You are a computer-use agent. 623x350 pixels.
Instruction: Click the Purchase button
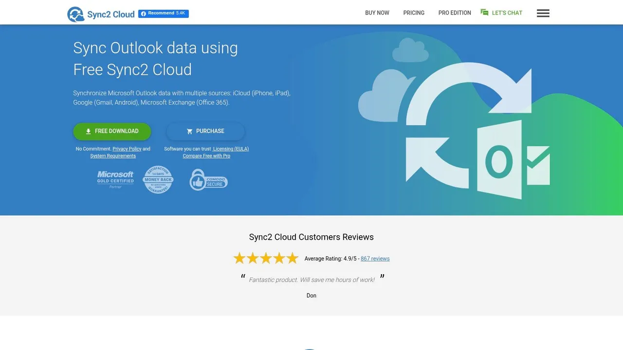click(x=205, y=131)
